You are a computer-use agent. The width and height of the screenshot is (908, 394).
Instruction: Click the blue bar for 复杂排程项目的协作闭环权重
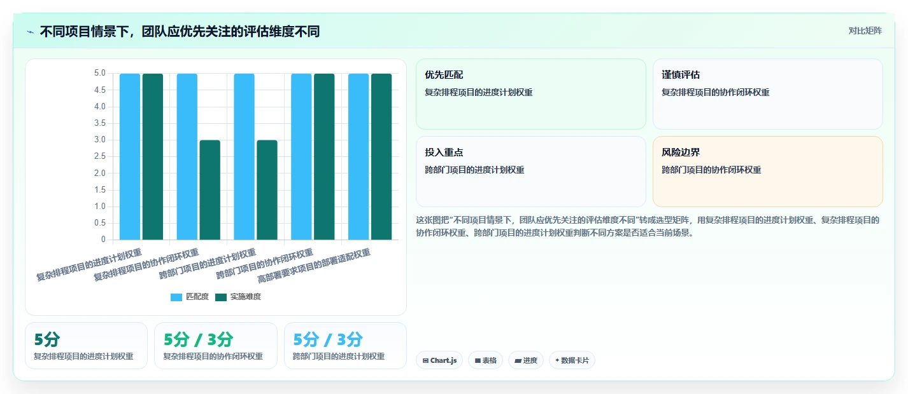(187, 156)
